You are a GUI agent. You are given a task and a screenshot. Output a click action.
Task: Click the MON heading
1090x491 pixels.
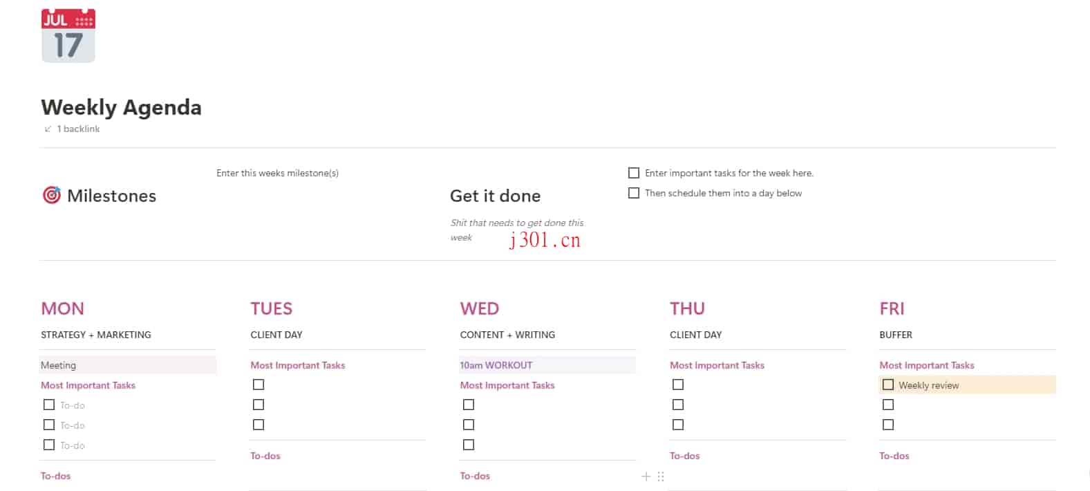pyautogui.click(x=63, y=308)
